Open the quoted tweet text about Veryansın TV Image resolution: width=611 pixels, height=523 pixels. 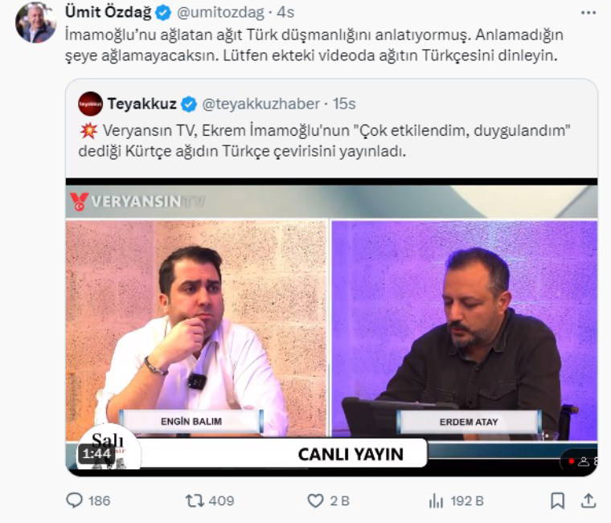click(x=325, y=141)
